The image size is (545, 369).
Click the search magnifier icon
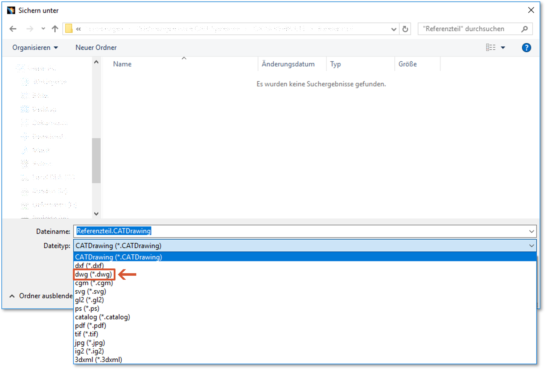pyautogui.click(x=524, y=29)
